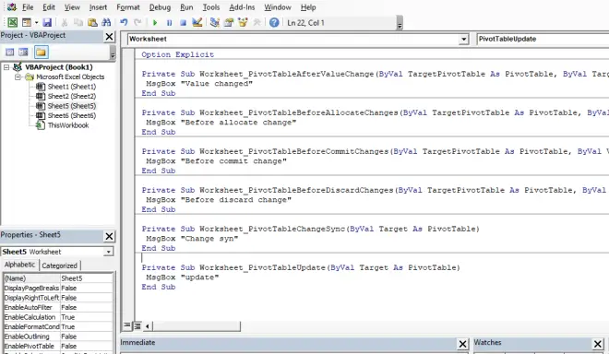
Task: Switch to the Alphabetic properties tab
Action: point(19,265)
